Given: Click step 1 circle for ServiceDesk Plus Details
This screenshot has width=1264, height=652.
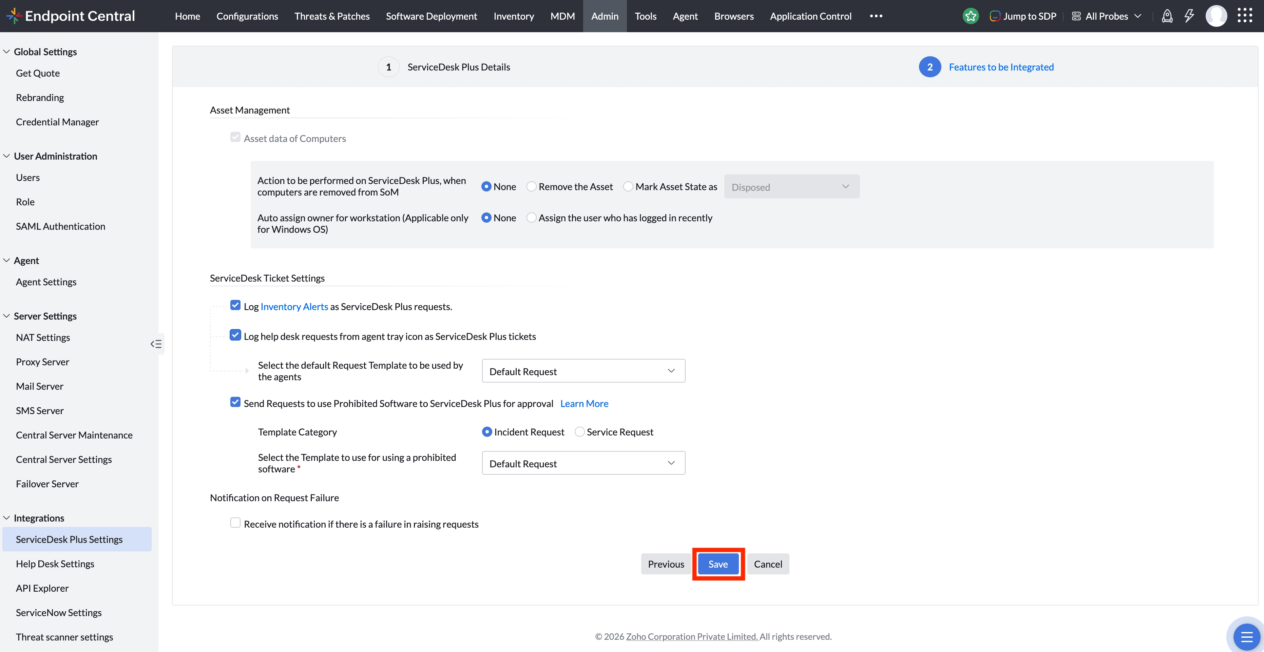Looking at the screenshot, I should (388, 67).
